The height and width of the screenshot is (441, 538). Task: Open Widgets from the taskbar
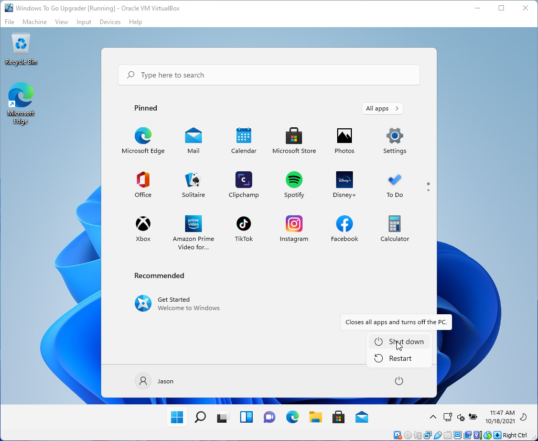point(246,417)
